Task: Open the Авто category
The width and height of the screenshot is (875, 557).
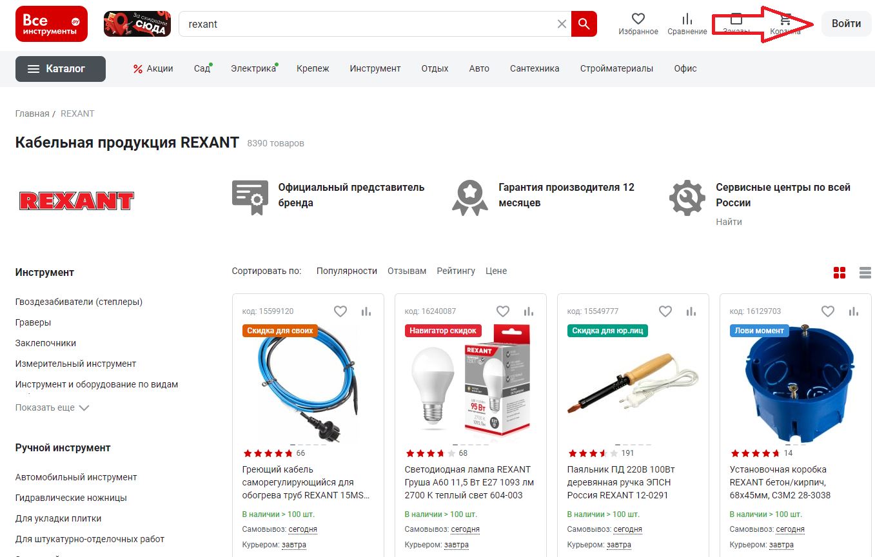Action: [x=479, y=68]
